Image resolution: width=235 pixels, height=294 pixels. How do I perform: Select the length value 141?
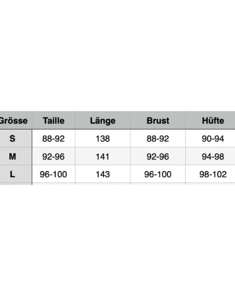[x=103, y=156]
